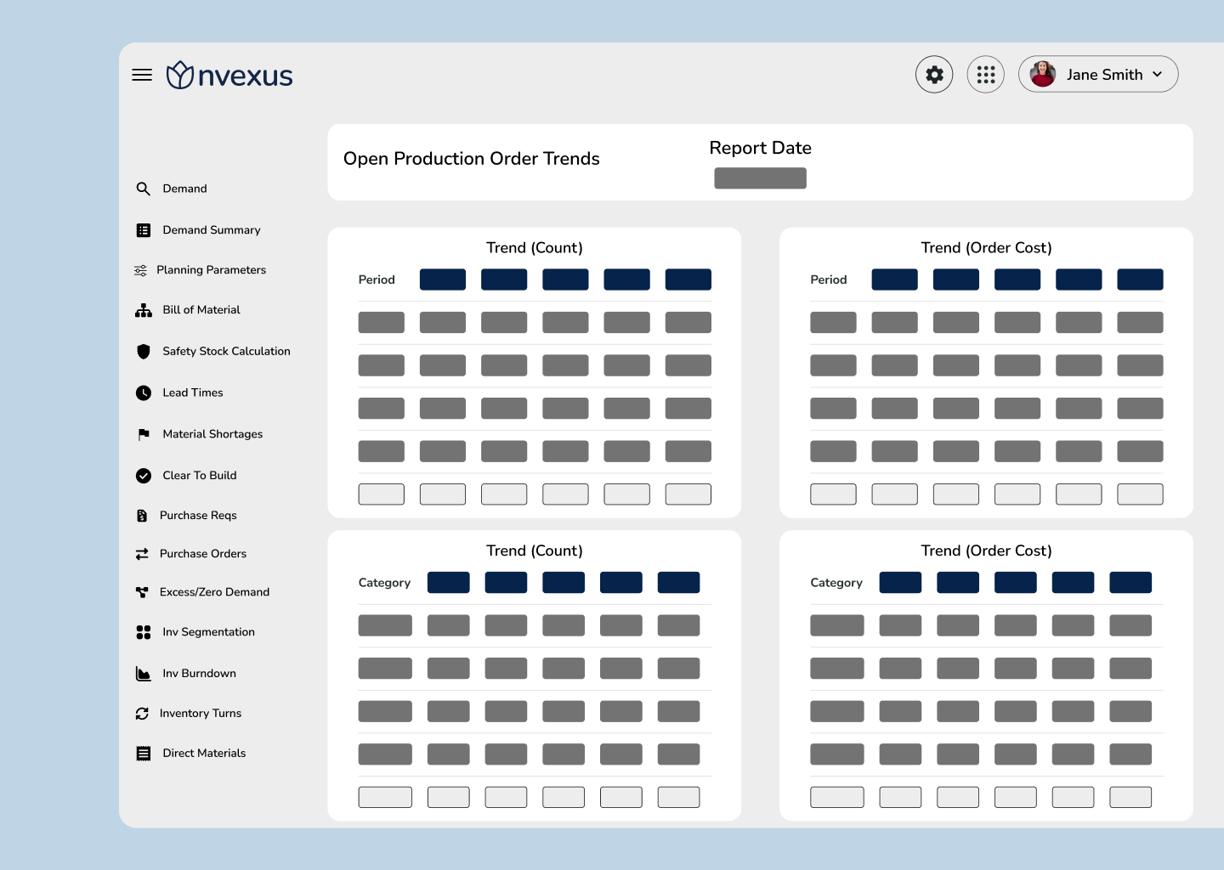Open Purchase Reqs
This screenshot has width=1224, height=870.
pos(198,516)
